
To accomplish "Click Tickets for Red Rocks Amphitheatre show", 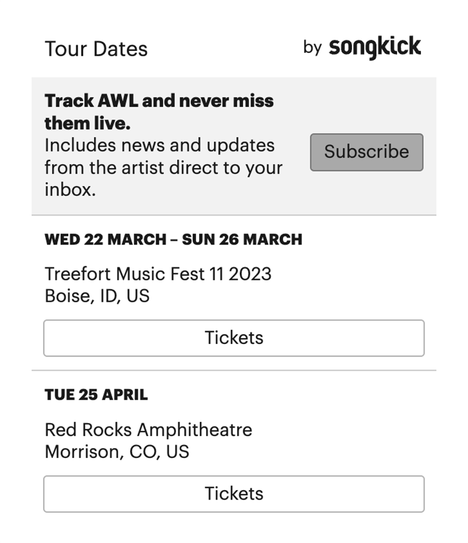I will pyautogui.click(x=234, y=493).
